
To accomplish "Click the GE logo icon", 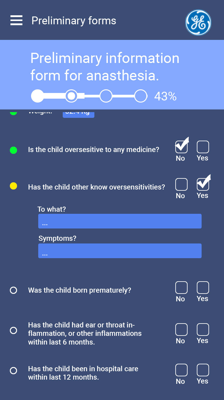I will pos(198,22).
